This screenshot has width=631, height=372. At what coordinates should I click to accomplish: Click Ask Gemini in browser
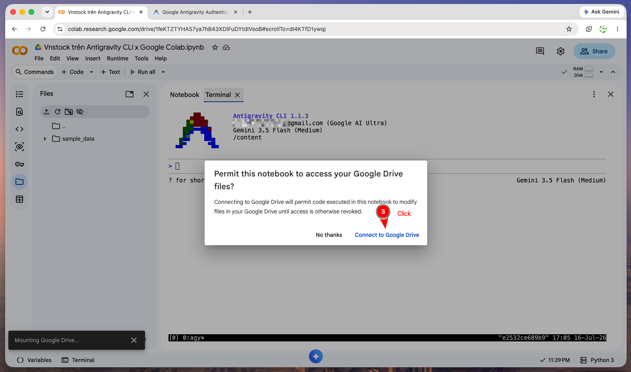(x=601, y=12)
